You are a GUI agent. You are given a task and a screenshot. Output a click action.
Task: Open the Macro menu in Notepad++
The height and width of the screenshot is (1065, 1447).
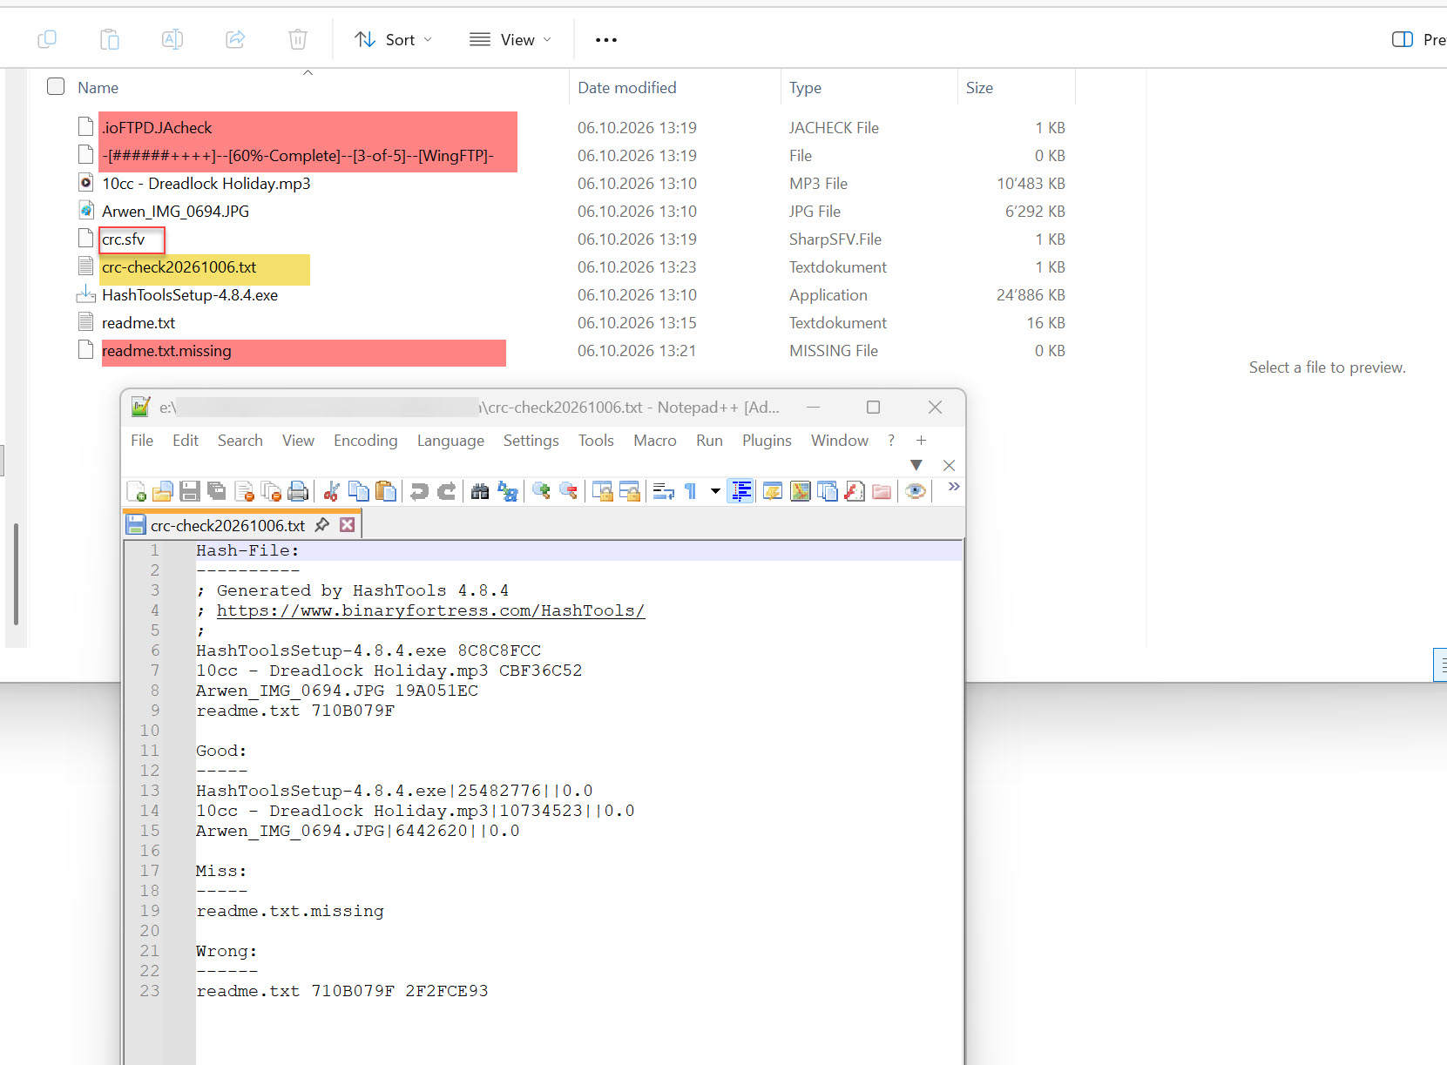tap(655, 441)
